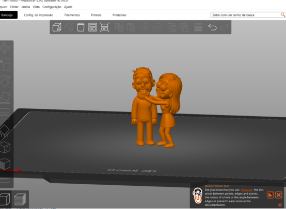Select the Measure ruler tool
The width and height of the screenshot is (286, 209).
[x=5, y=181]
